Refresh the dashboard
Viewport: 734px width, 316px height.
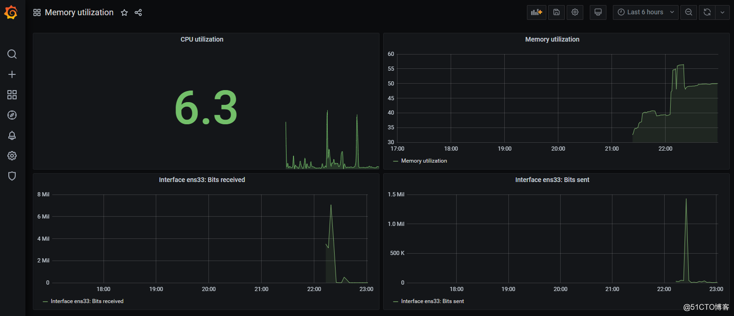[707, 12]
